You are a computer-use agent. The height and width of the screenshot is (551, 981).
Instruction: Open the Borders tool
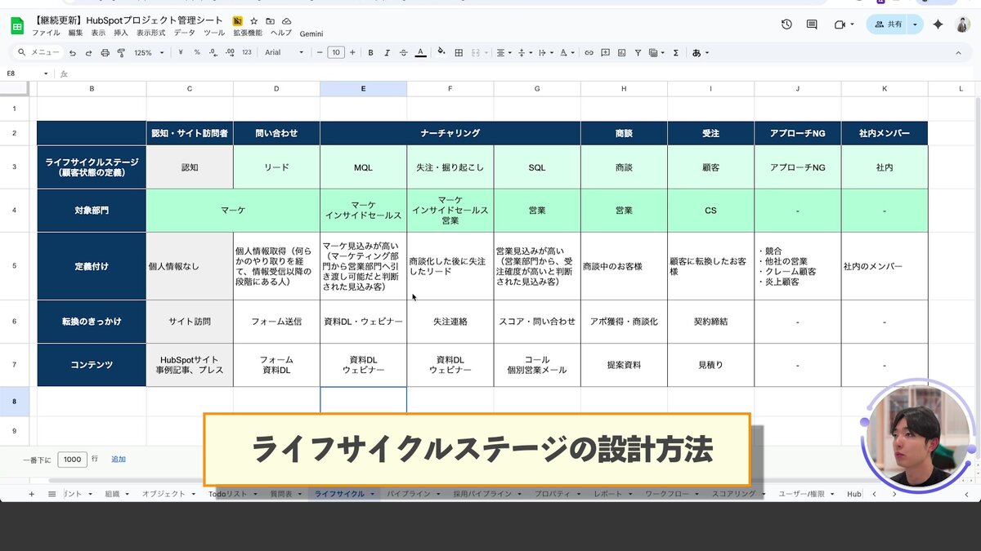point(459,52)
